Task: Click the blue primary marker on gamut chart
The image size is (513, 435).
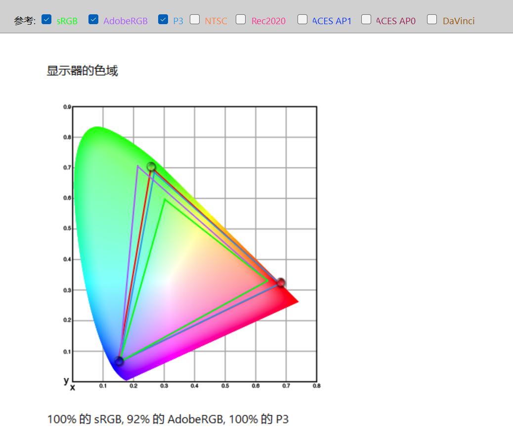Action: tap(119, 361)
